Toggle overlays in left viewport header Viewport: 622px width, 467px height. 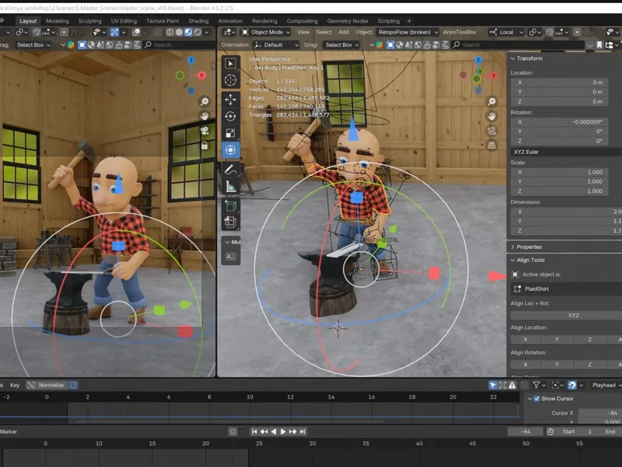pos(136,32)
